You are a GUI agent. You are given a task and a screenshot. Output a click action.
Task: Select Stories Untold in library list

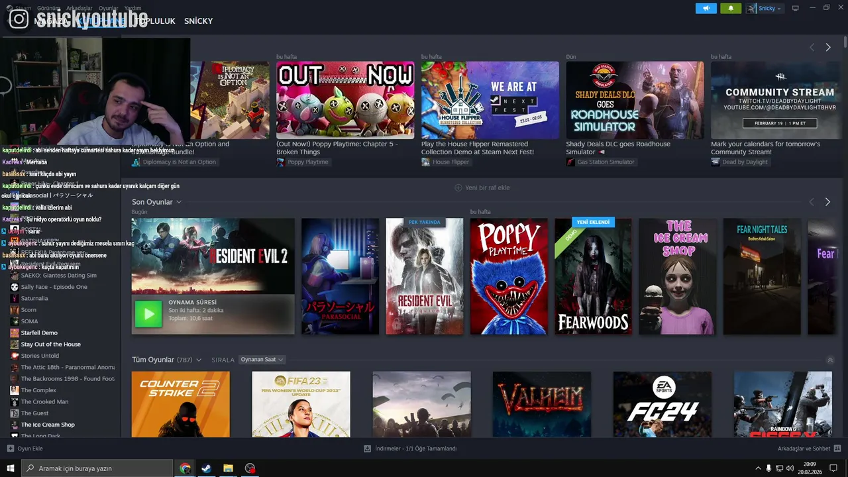coord(40,356)
